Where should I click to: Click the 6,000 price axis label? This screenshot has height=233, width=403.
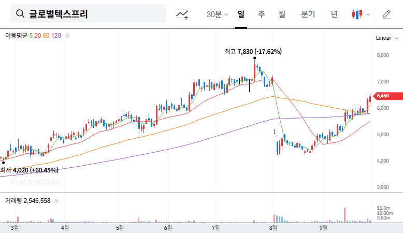click(x=383, y=108)
